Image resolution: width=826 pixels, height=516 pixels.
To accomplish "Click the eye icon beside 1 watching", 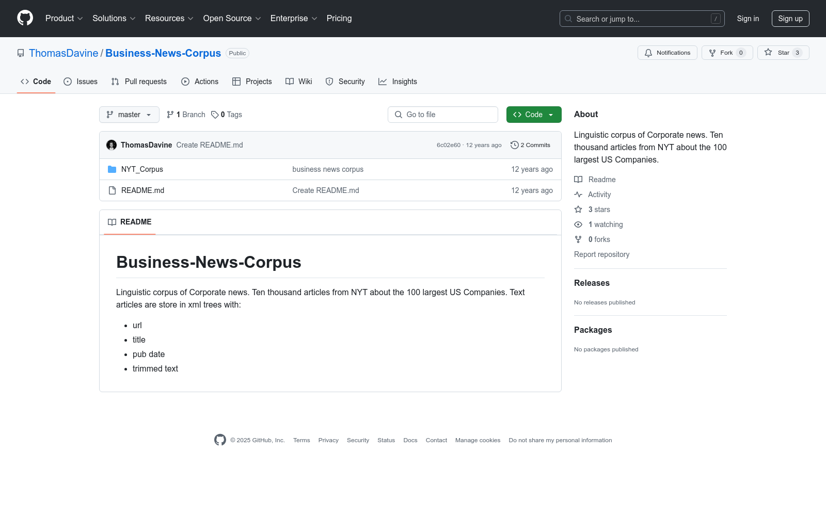I will point(578,224).
